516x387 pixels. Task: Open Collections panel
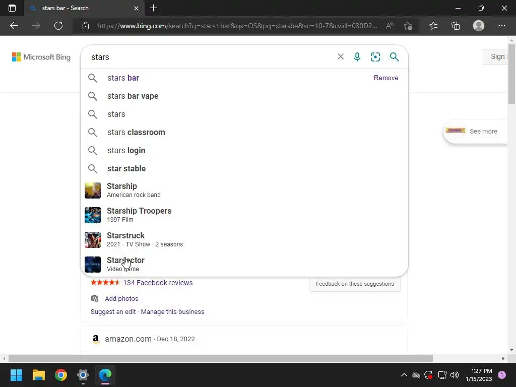pos(456,26)
